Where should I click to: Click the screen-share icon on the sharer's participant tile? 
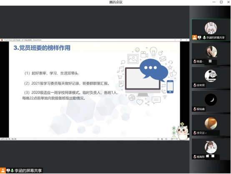pyautogui.click(x=199, y=38)
